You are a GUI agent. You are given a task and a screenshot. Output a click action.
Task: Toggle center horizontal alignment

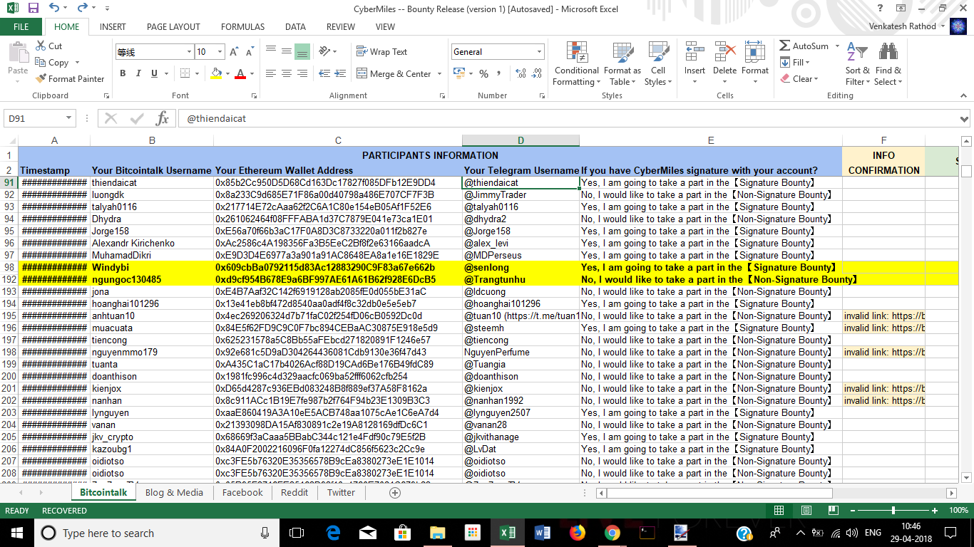coord(286,73)
